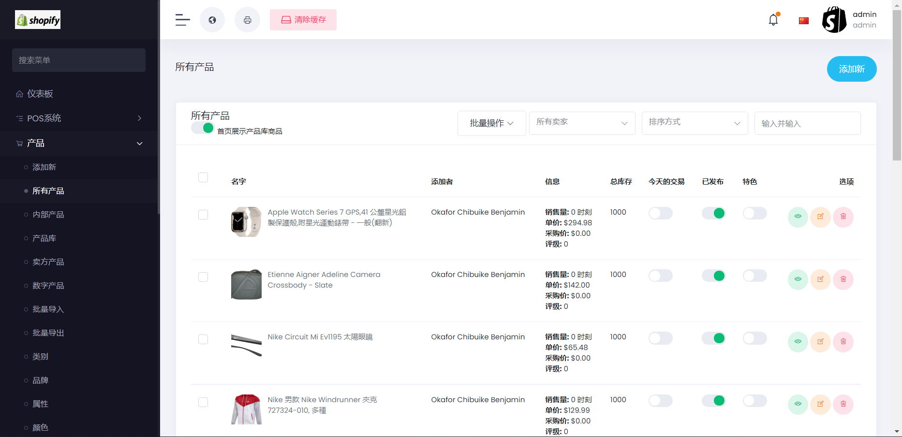
Task: Go to 内部产品 in sidebar
Action: click(x=48, y=215)
